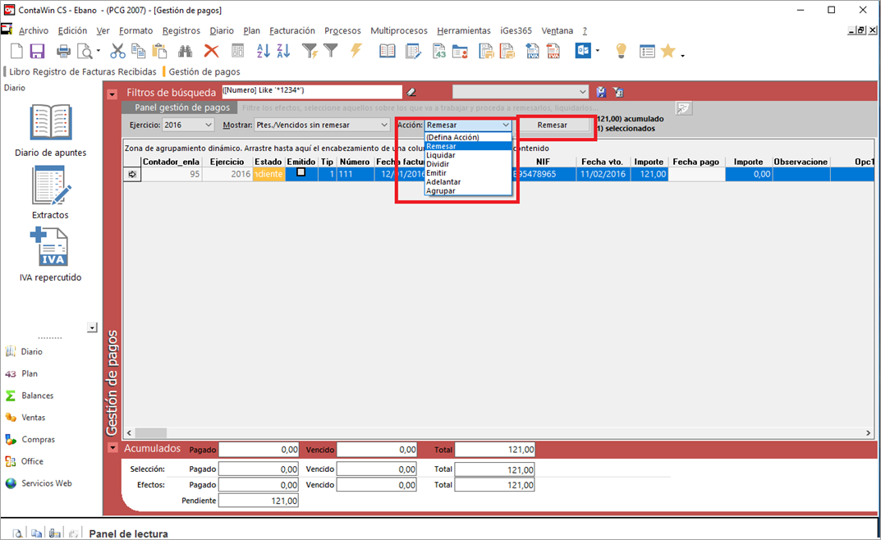This screenshot has height=540, width=881.
Task: Click the calculator icon in toolbar
Action: click(x=237, y=52)
